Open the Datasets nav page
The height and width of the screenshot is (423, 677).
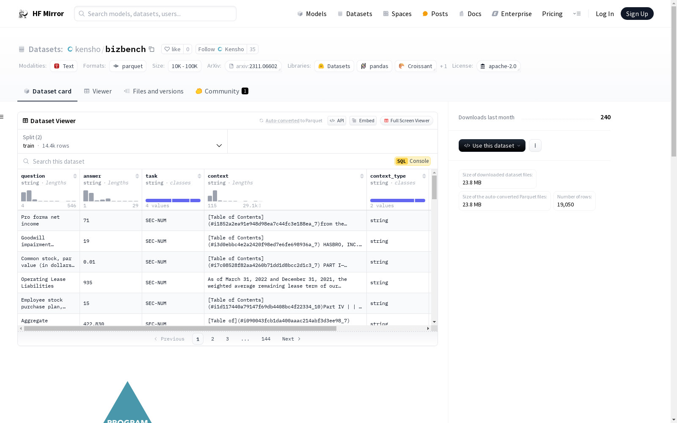click(355, 14)
